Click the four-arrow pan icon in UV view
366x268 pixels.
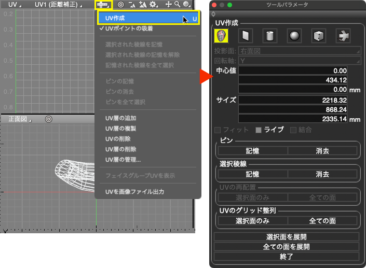pos(168,4)
